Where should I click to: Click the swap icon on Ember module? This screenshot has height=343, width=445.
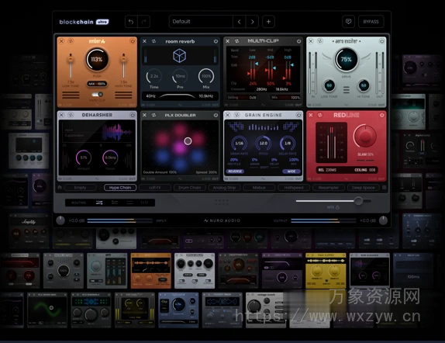[x=71, y=41]
